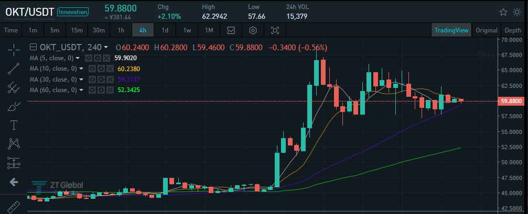Image resolution: width=528 pixels, height=214 pixels.
Task: Expand MA (30, close, 0) dropdown
Action: [x=81, y=80]
